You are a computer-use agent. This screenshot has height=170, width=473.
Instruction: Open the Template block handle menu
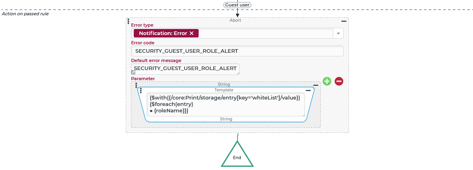point(141,90)
